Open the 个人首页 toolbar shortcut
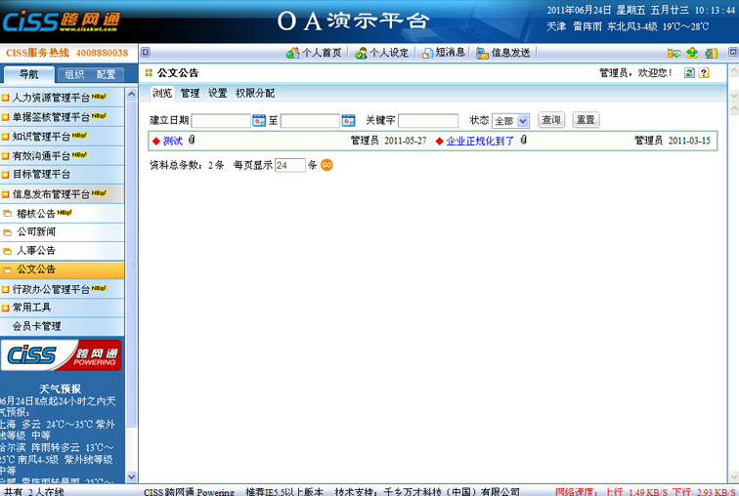The width and height of the screenshot is (739, 496). 314,53
